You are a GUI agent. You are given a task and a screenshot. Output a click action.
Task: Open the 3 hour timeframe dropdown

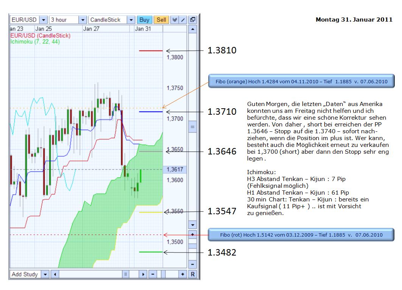pyautogui.click(x=83, y=19)
